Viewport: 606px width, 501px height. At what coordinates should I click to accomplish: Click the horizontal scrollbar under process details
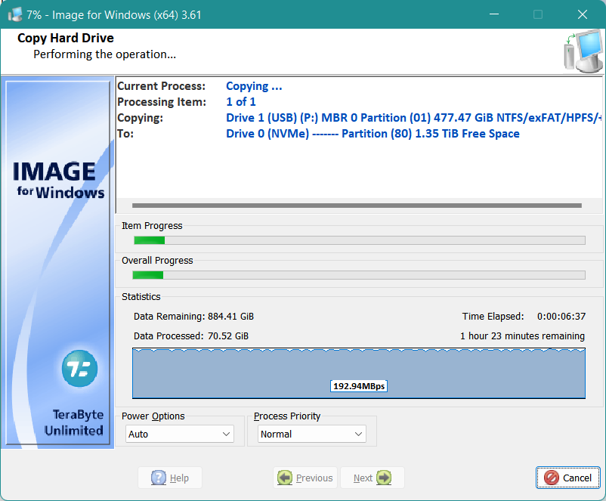point(357,206)
